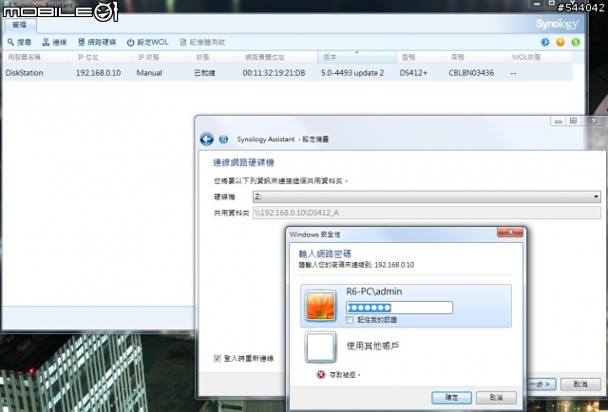
Task: Click the memory test (記憶體測試) toolbar button
Action: [x=202, y=43]
